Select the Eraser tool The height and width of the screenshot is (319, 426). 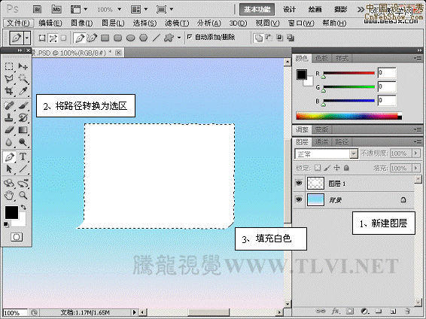(9, 130)
